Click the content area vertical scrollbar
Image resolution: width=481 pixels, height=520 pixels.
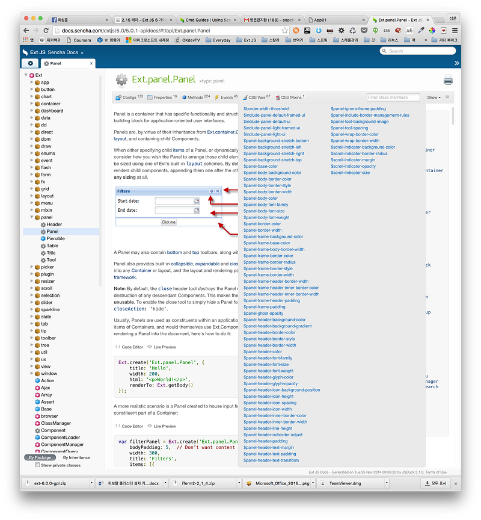click(453, 116)
